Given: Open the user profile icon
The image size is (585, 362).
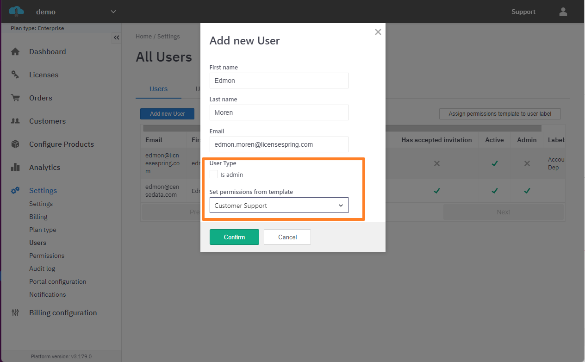Looking at the screenshot, I should point(563,12).
